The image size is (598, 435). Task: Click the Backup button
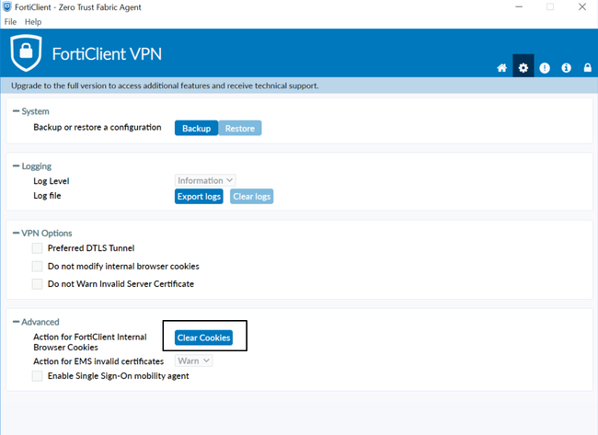[x=196, y=128]
